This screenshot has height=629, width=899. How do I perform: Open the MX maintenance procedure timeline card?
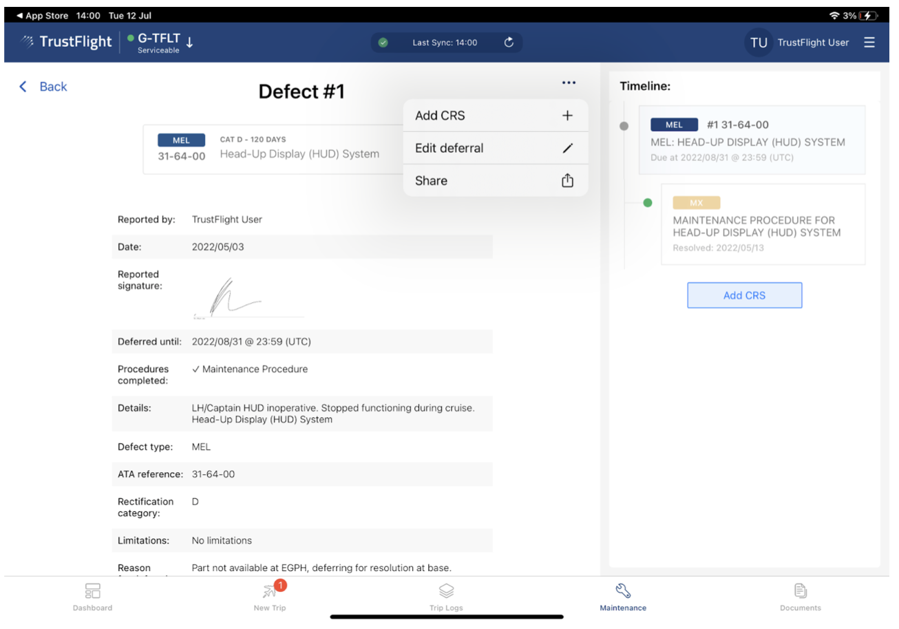(x=763, y=224)
